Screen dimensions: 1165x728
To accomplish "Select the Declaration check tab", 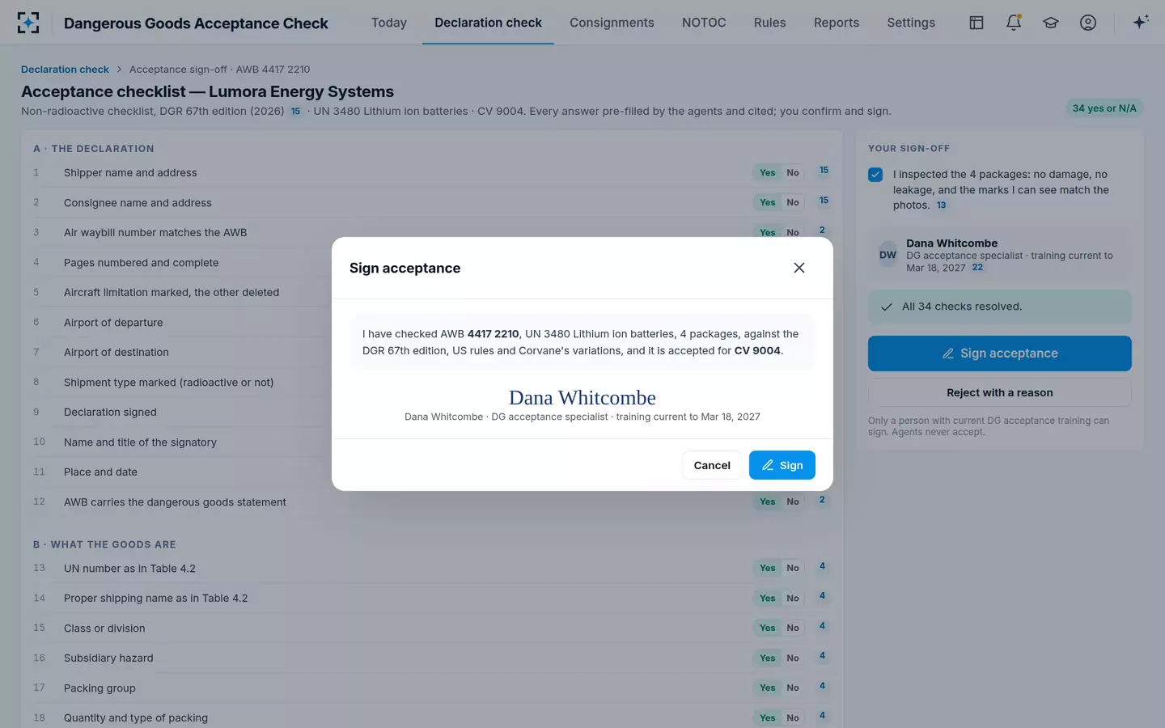I will (488, 23).
